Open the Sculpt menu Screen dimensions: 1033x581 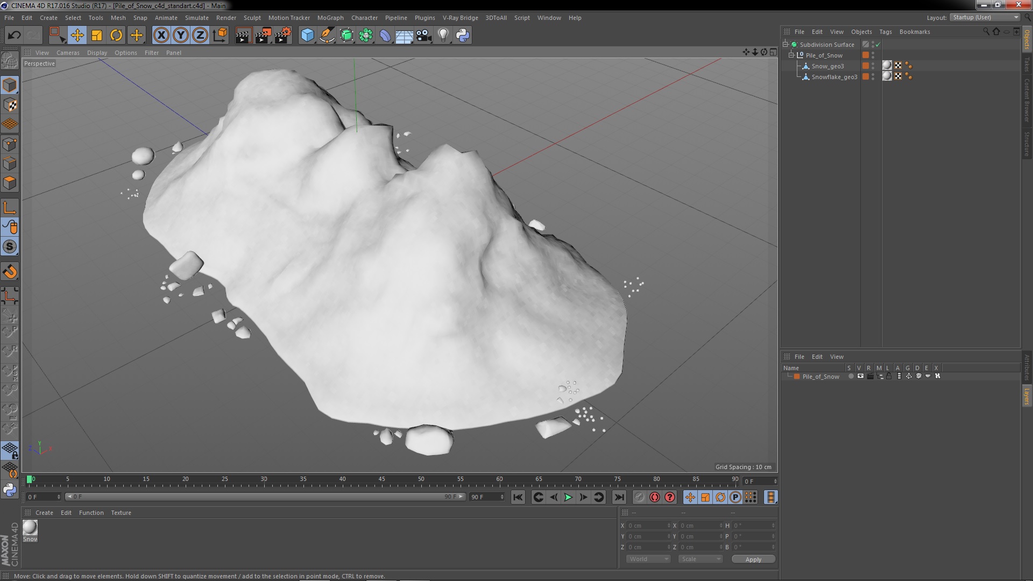coord(252,18)
